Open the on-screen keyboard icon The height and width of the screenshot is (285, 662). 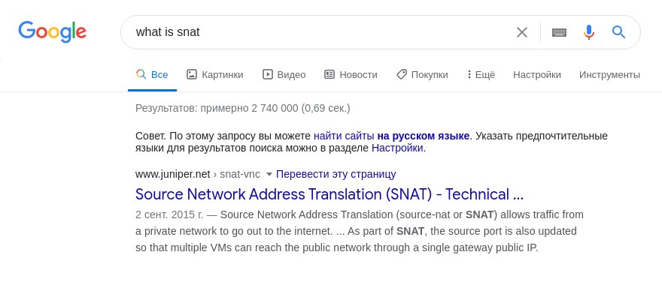pyautogui.click(x=559, y=32)
